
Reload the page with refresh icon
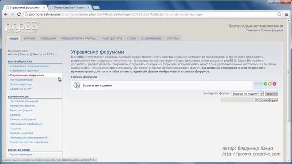point(19,14)
